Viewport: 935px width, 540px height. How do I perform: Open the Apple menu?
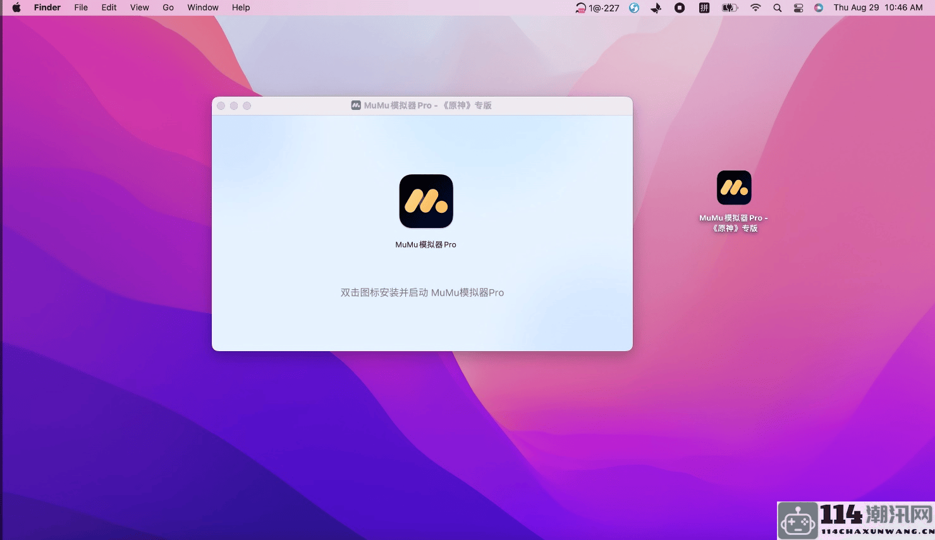pos(16,8)
